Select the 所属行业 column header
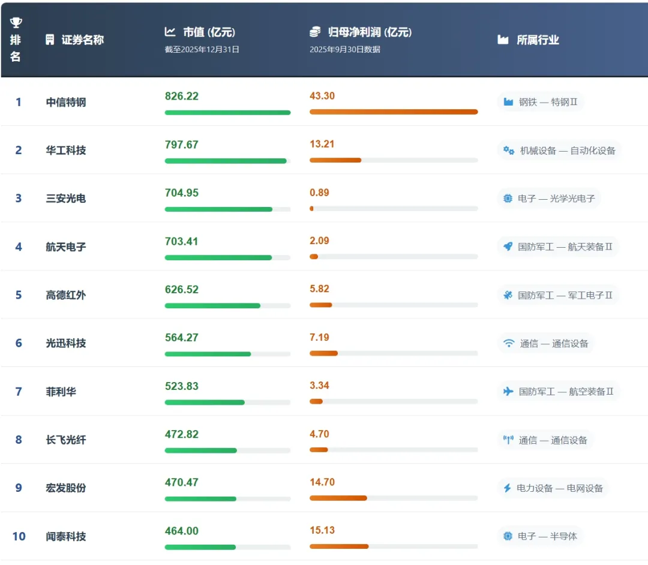Screen dimensions: 648x565 [538, 40]
